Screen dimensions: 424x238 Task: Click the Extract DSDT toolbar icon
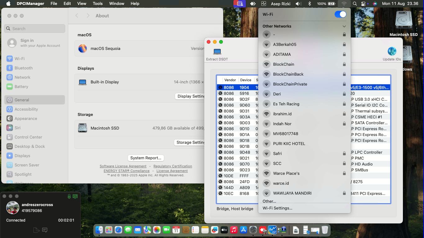tap(217, 52)
